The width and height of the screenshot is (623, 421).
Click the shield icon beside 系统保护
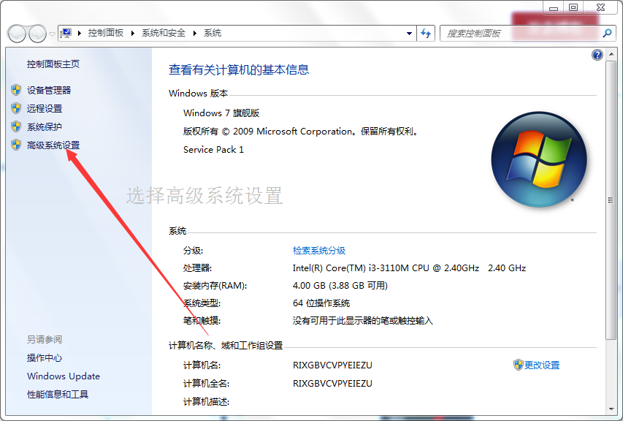[x=16, y=126]
